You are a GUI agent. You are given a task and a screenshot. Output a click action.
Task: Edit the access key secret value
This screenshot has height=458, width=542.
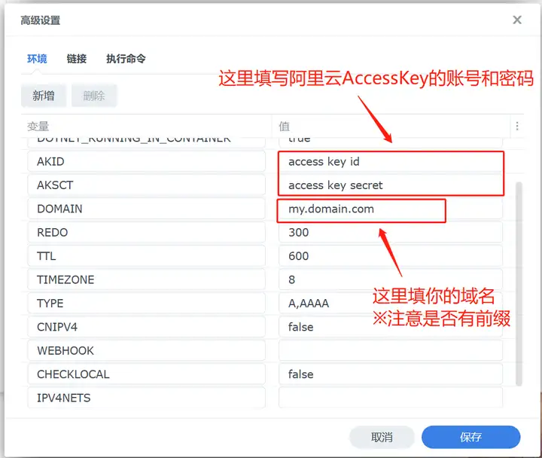point(390,185)
